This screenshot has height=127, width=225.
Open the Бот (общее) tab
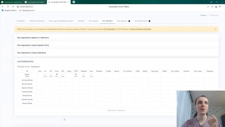[93, 21]
